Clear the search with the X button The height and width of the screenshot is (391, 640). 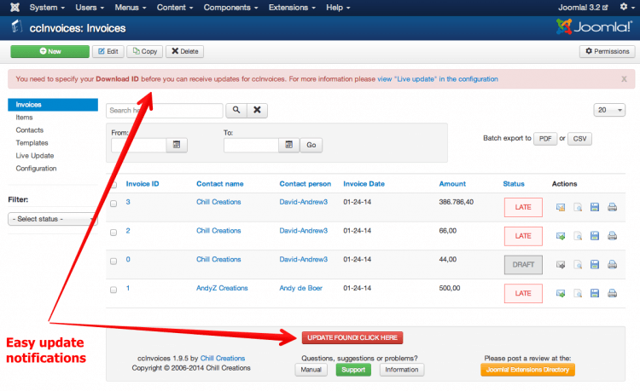(257, 111)
